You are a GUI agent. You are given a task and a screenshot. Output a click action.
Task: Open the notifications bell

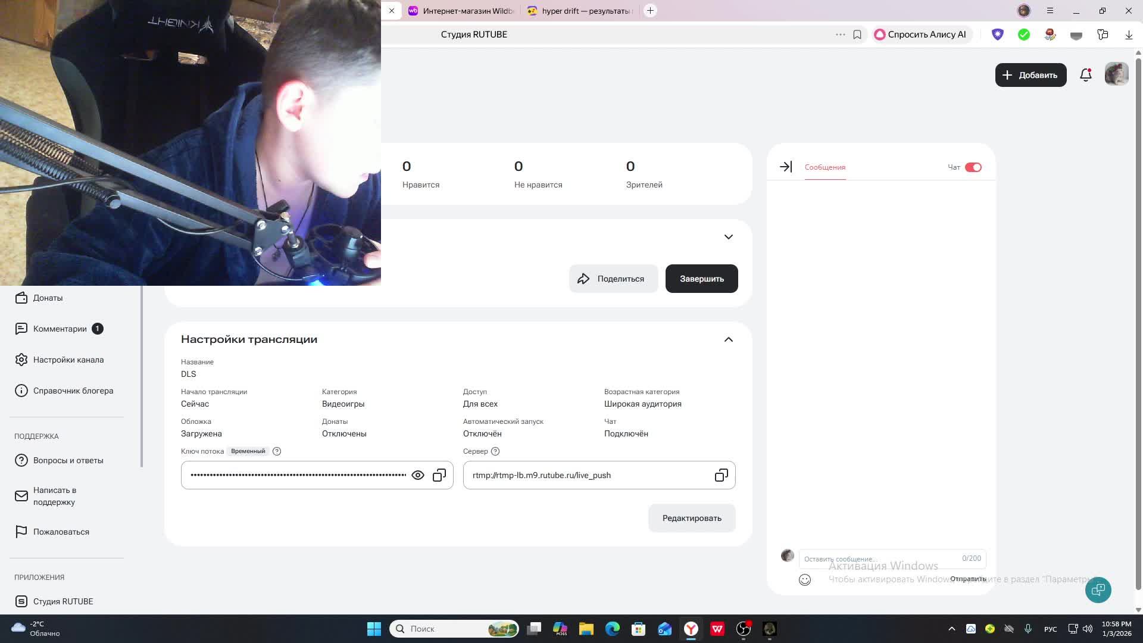[x=1085, y=75]
